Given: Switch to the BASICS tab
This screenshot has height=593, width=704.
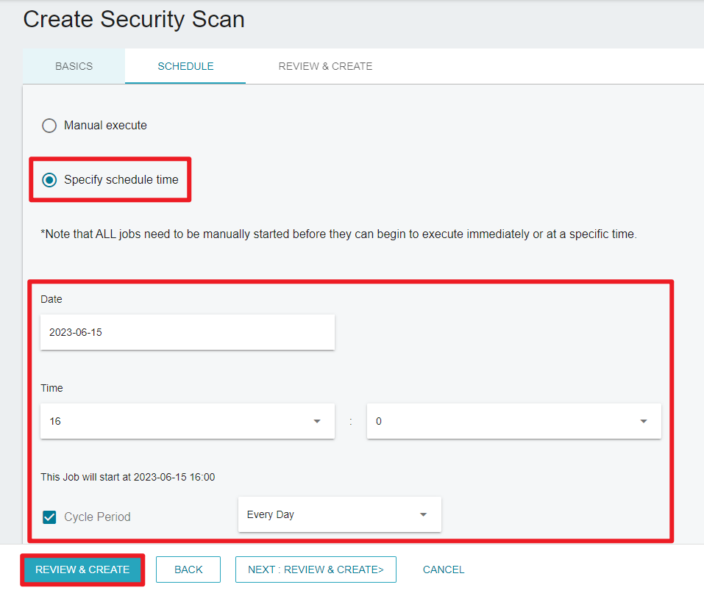Looking at the screenshot, I should (x=74, y=66).
